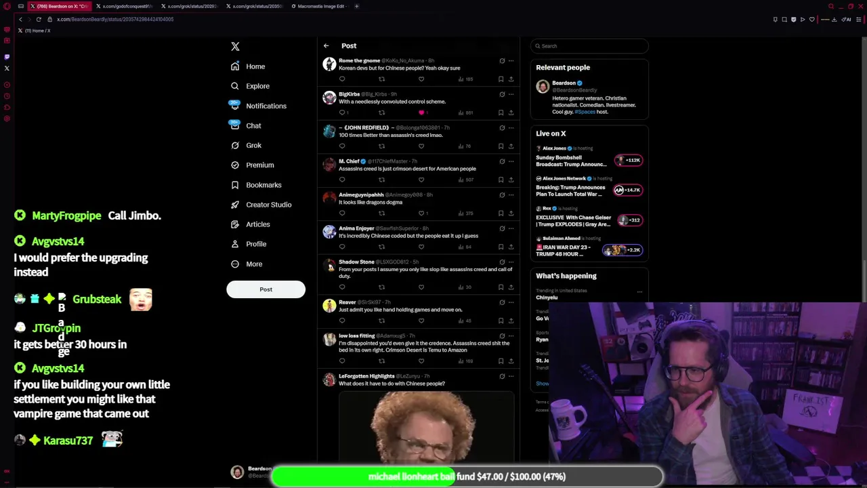Open Explore in X navigation
867x488 pixels.
[250, 86]
